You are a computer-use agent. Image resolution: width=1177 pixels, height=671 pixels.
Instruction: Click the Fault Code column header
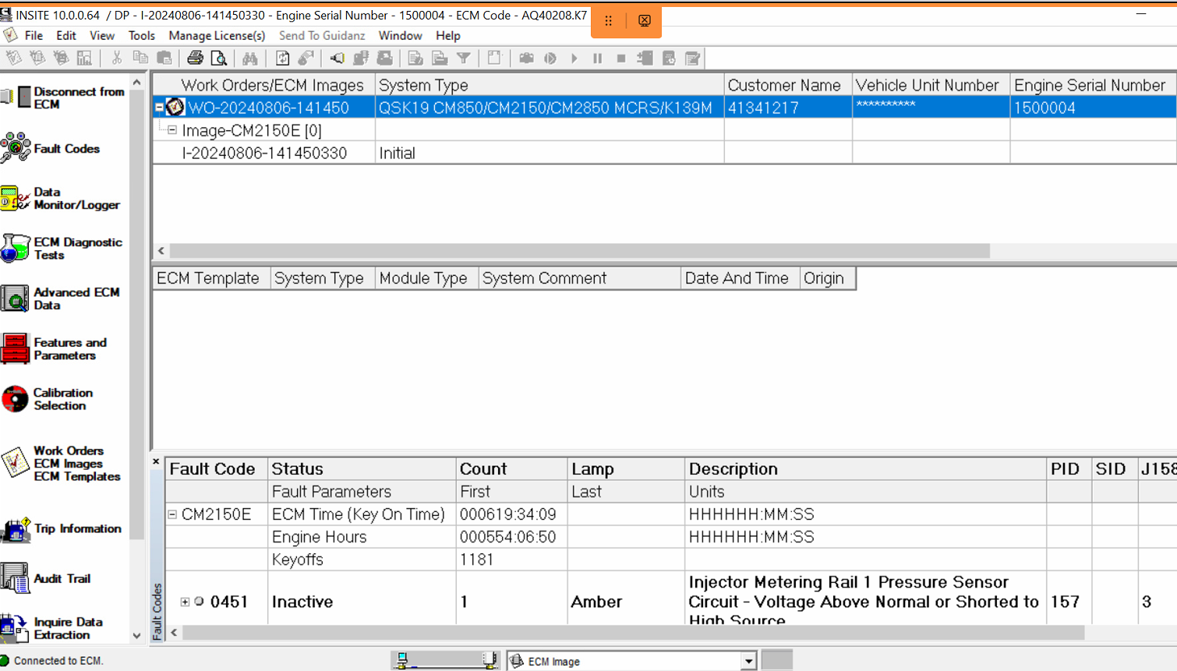click(217, 468)
